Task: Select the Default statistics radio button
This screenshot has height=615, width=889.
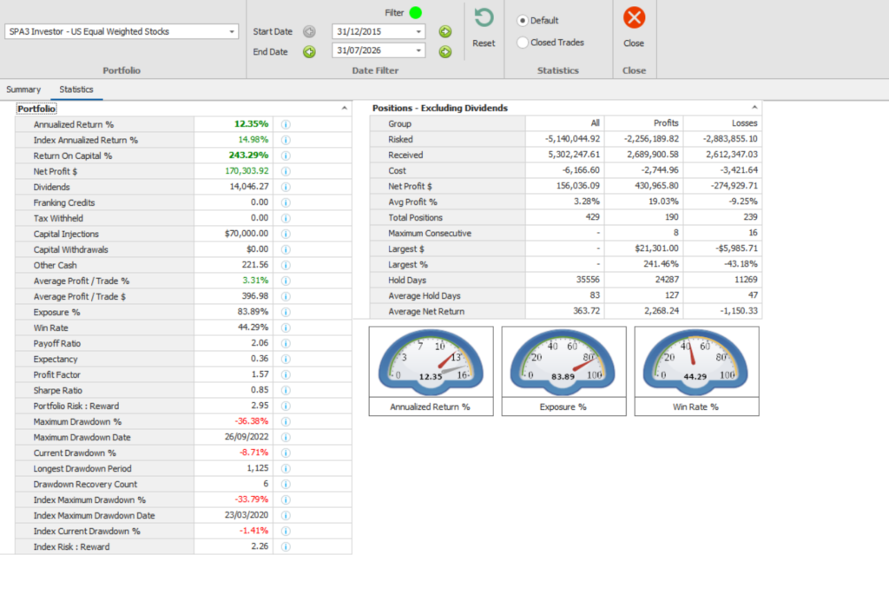Action: (x=522, y=21)
